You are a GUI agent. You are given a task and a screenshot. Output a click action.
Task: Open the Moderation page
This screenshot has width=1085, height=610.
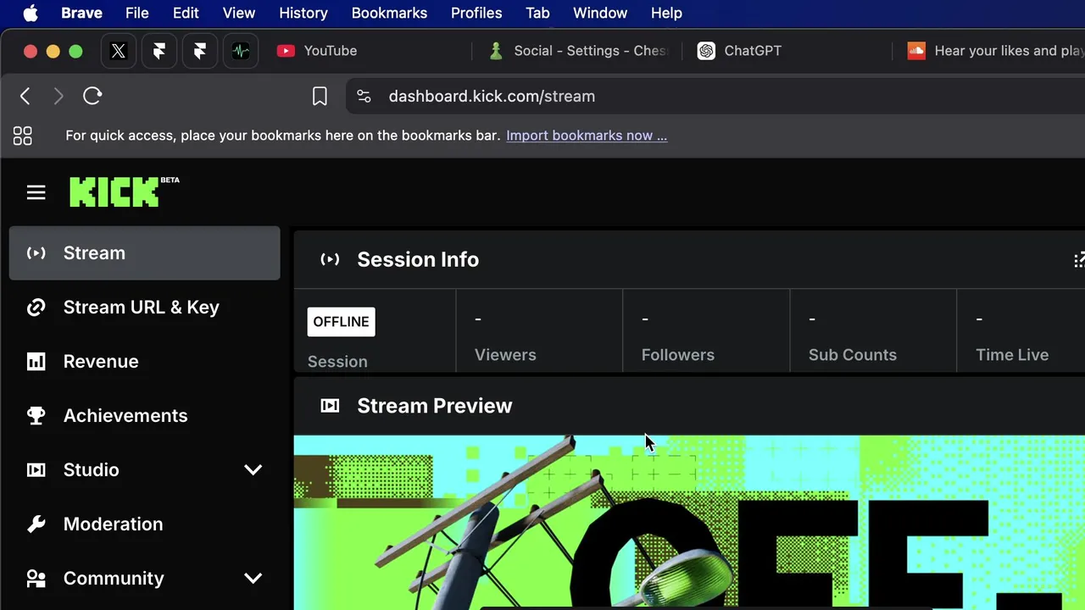pos(144,524)
